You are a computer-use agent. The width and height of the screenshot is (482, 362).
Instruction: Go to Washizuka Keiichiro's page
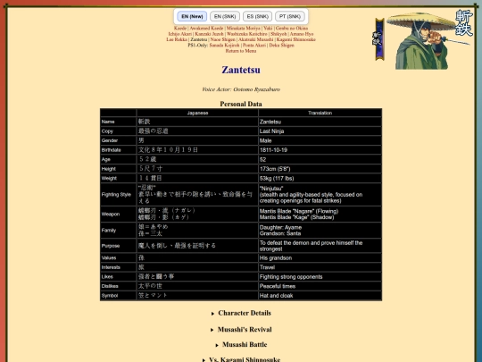click(x=247, y=34)
